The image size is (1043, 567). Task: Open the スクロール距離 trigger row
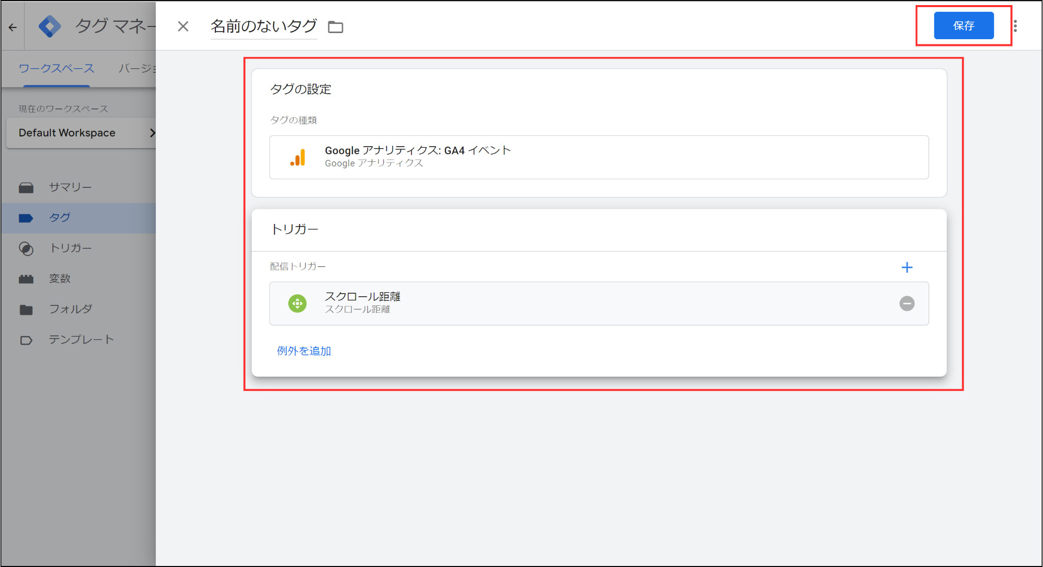point(599,303)
